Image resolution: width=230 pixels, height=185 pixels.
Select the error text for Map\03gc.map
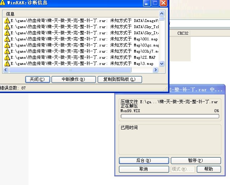pyautogui.click(x=85, y=45)
